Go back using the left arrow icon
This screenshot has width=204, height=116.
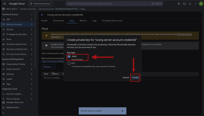click(x=42, y=15)
